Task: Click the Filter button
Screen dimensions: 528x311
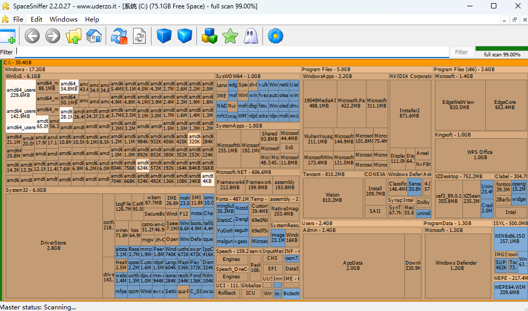Action: click(461, 52)
